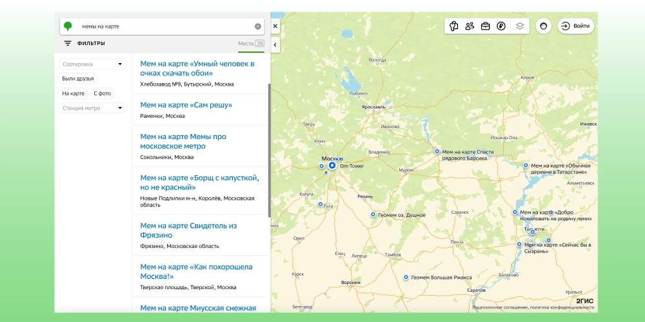Click the Dm Tower marker in Moscow
645x322 pixels.
click(332, 166)
